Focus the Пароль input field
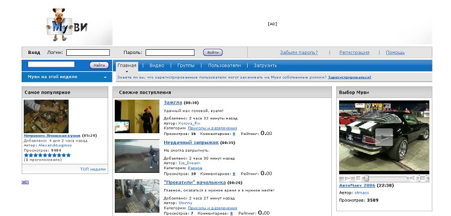 (x=170, y=52)
